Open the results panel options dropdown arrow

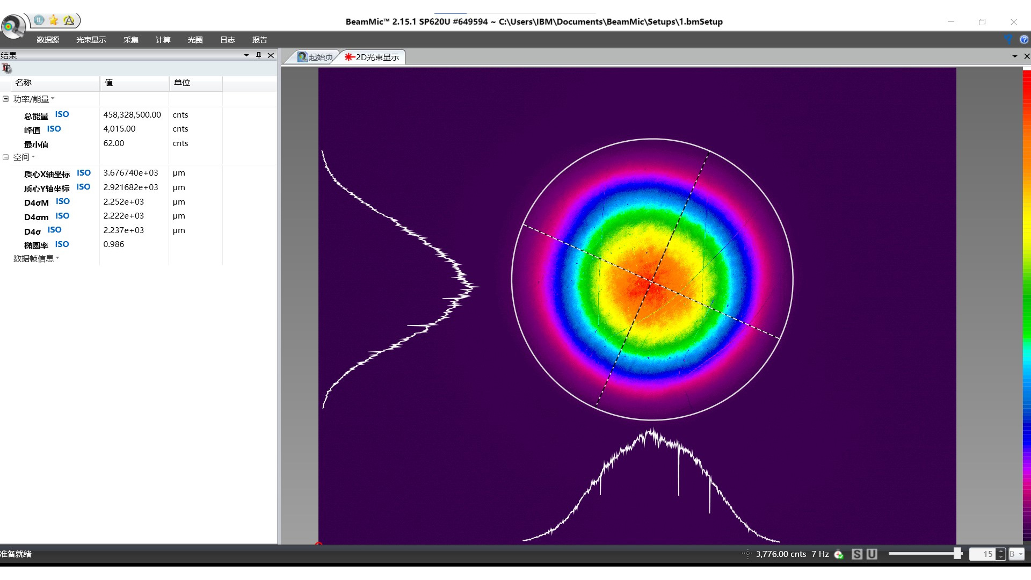(x=246, y=55)
